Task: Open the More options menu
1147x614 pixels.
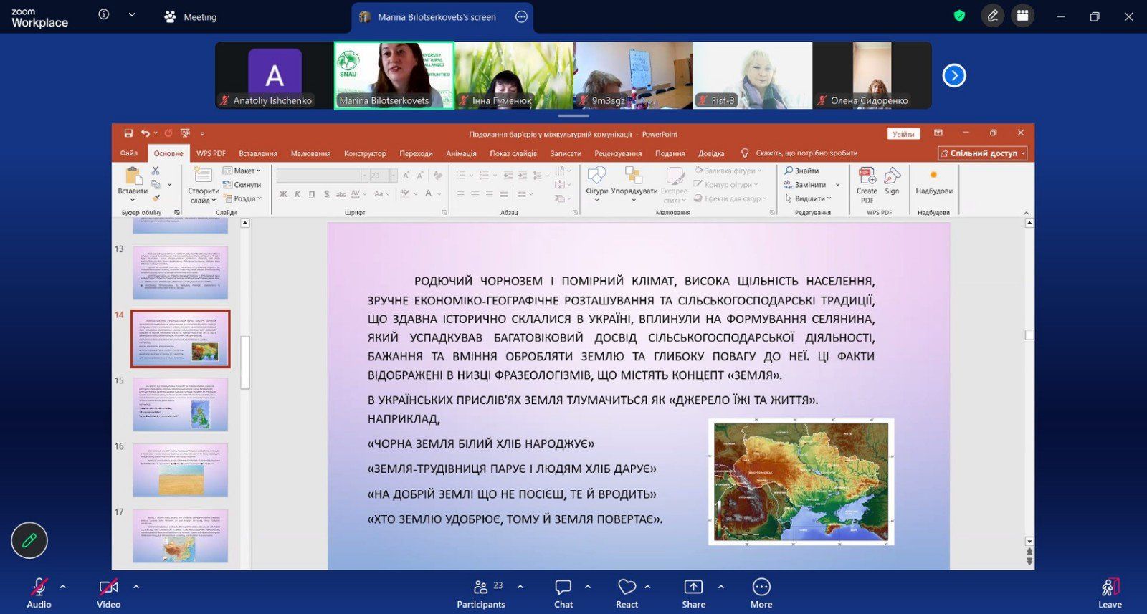Action: [x=761, y=593]
